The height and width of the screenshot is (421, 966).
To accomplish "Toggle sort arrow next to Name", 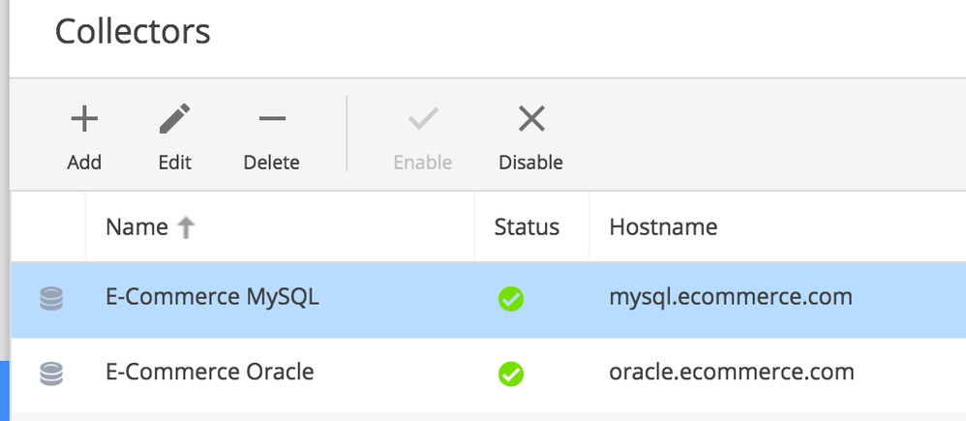I will tap(186, 228).
